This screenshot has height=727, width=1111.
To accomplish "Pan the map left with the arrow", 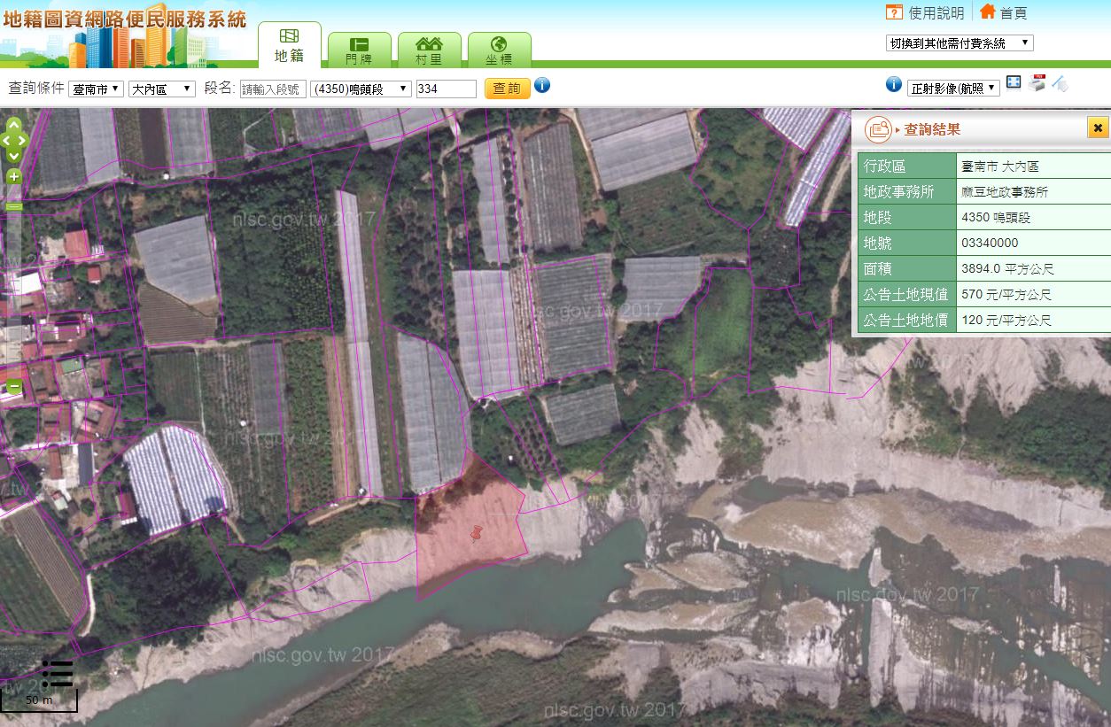I will [x=4, y=140].
